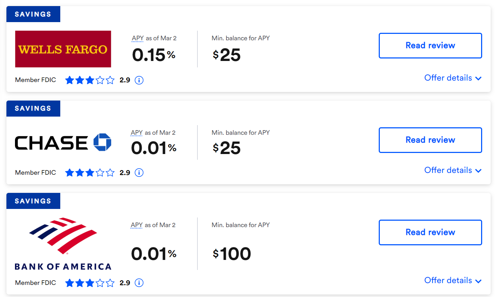Read review for Wells Fargo

[x=430, y=46]
